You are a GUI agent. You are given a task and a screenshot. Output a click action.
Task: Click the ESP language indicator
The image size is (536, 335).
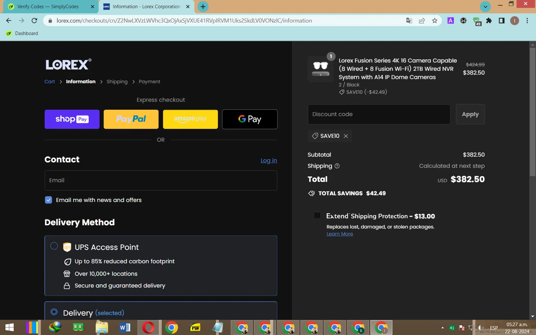(x=494, y=328)
